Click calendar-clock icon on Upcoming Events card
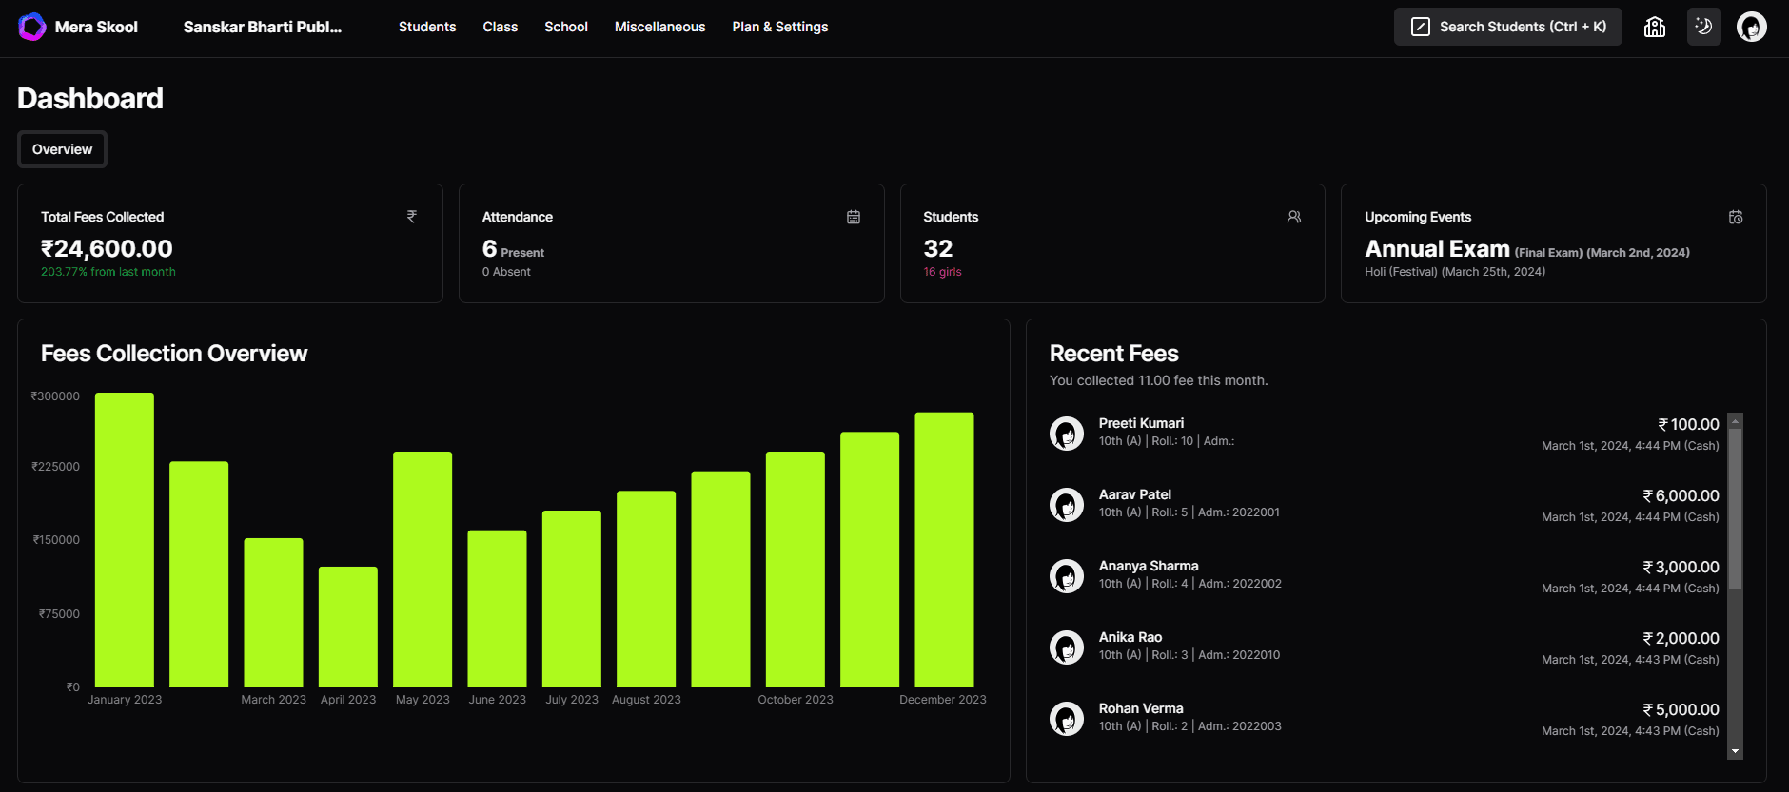The height and width of the screenshot is (792, 1789). [x=1736, y=217]
